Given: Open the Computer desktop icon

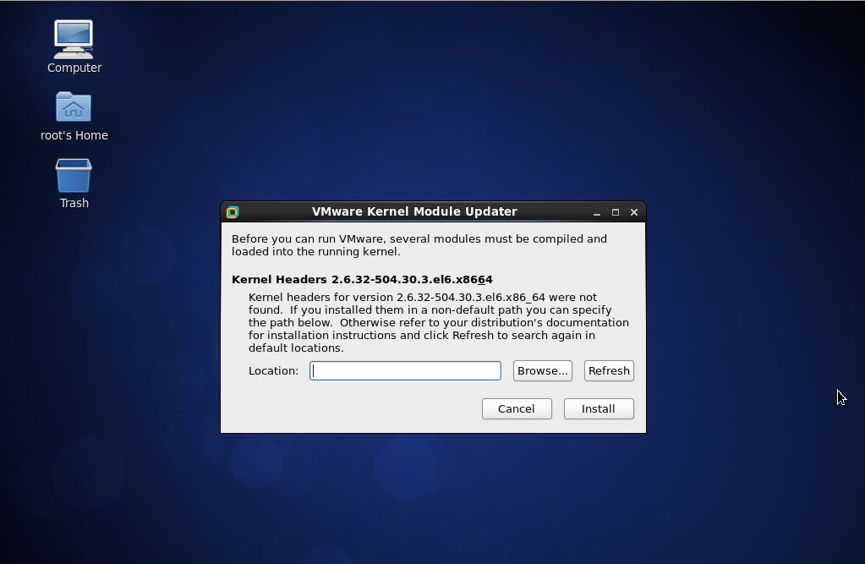Looking at the screenshot, I should click(74, 39).
